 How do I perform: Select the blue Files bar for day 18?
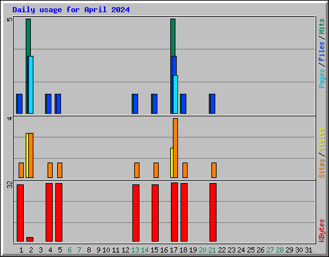(x=184, y=103)
